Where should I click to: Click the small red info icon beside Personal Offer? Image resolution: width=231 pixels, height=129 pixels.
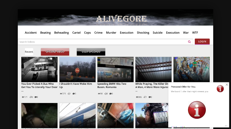220,89
